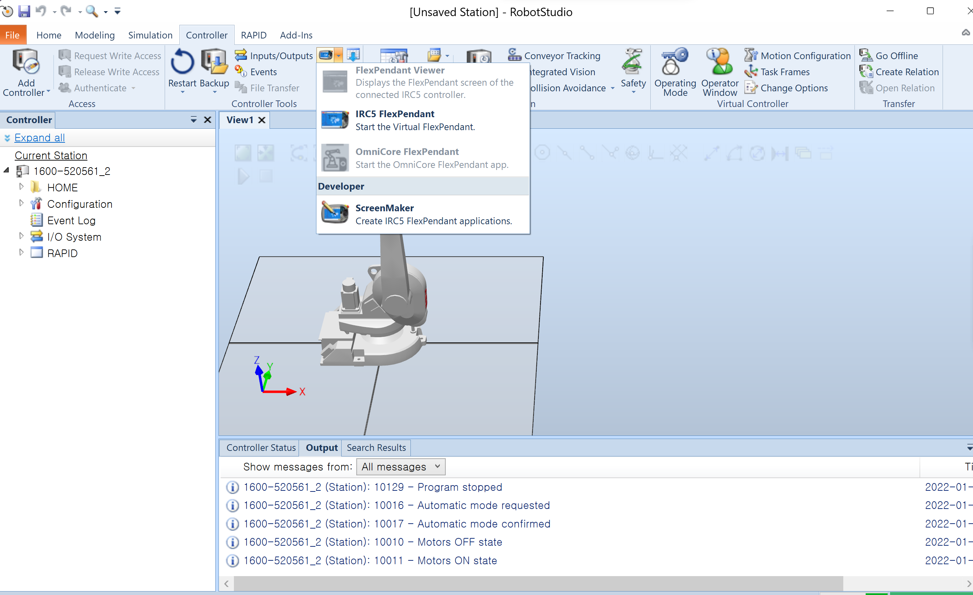The image size is (973, 595).
Task: Click the Undo arrow in quick access toolbar
Action: pos(41,11)
